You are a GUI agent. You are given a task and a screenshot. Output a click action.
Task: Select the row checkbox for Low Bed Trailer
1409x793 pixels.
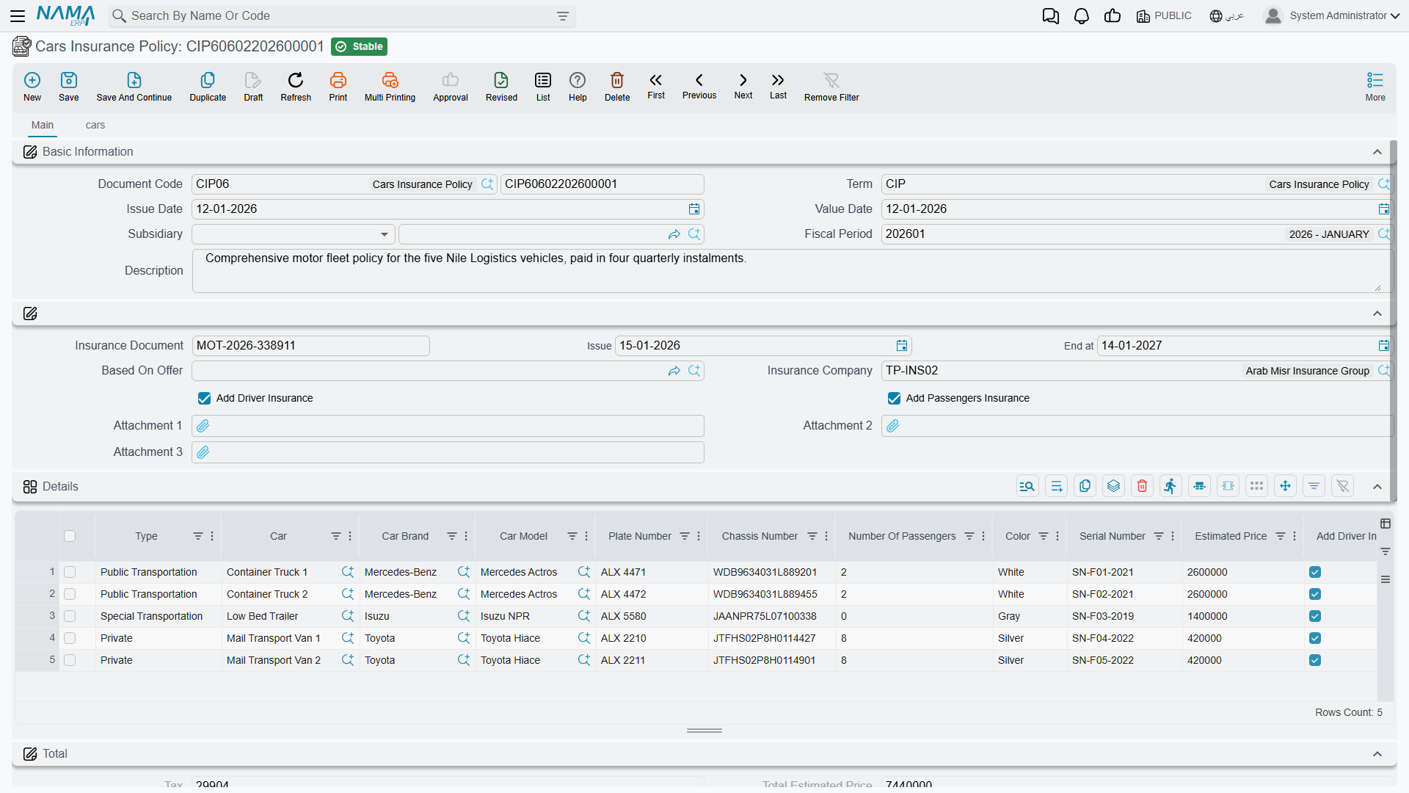tap(70, 616)
